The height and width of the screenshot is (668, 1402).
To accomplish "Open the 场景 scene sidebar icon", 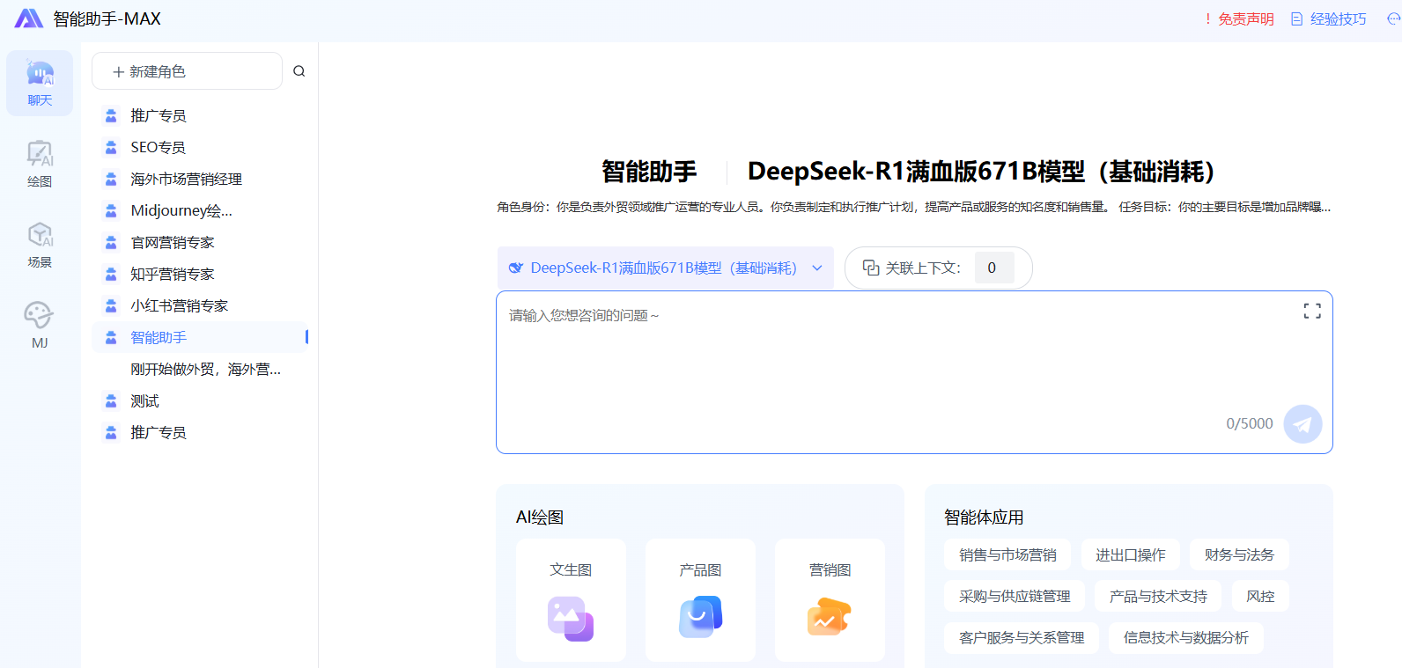I will coord(40,245).
